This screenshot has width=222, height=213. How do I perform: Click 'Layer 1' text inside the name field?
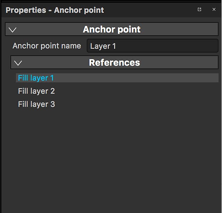(x=103, y=46)
